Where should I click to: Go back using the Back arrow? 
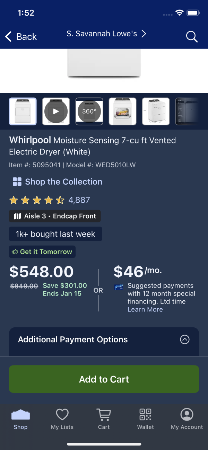pyautogui.click(x=21, y=36)
